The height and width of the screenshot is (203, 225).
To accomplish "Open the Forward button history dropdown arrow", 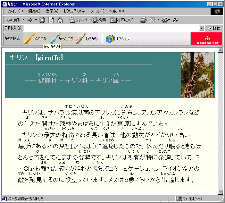I will 36,20.
